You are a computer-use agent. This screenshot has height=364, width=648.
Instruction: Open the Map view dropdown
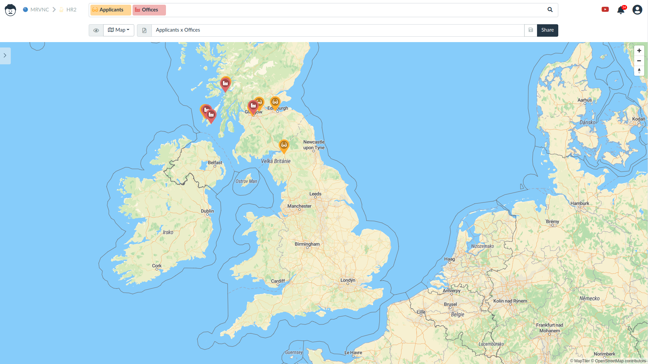coord(119,30)
